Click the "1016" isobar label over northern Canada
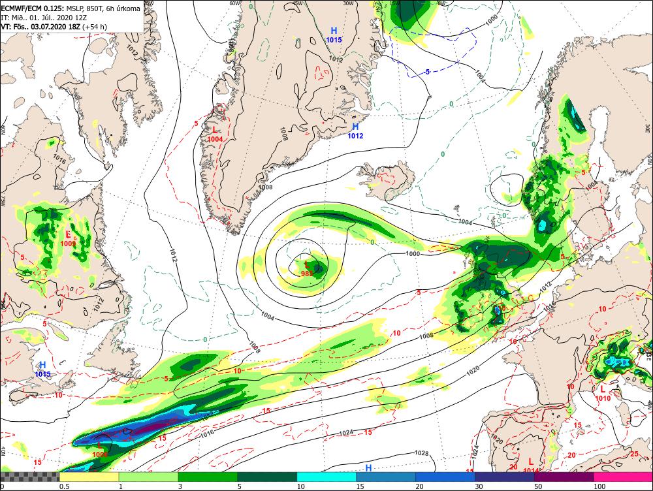The image size is (653, 491). point(59,159)
